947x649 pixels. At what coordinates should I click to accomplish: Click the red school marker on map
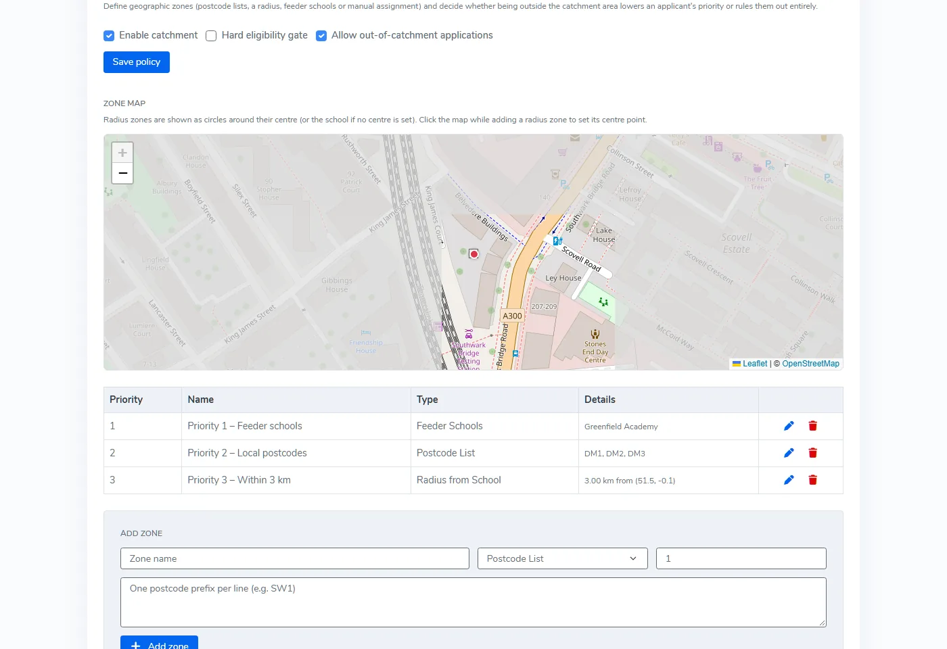click(x=474, y=254)
